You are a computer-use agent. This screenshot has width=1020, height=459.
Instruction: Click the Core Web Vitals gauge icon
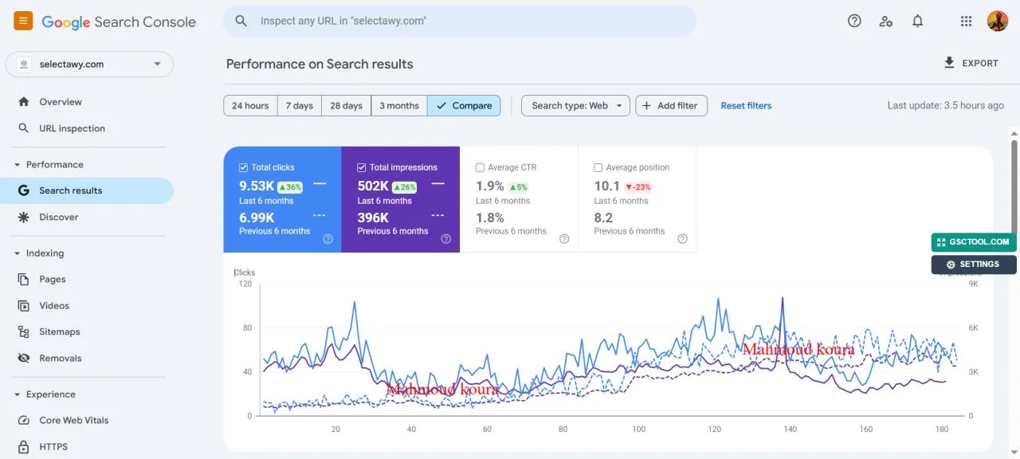pos(24,421)
